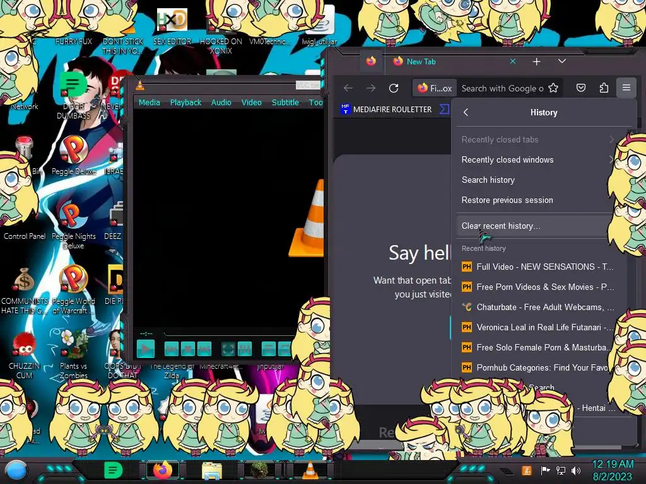The width and height of the screenshot is (646, 484).
Task: Open VLC Playback menu
Action: pos(185,103)
